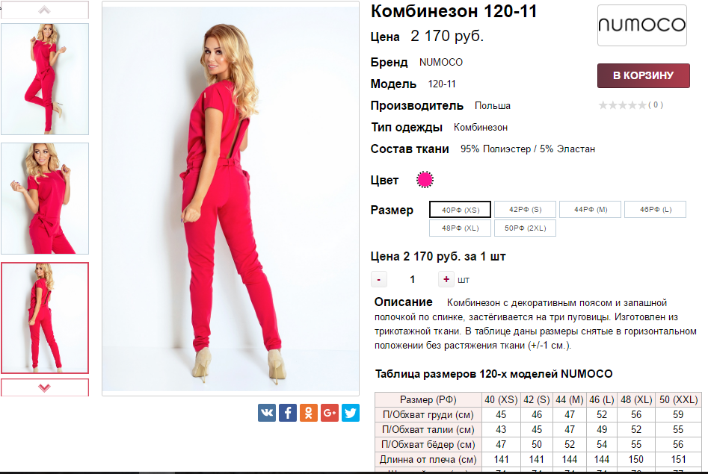
Task: Click the NUMOCO brand logo
Action: pos(641,25)
